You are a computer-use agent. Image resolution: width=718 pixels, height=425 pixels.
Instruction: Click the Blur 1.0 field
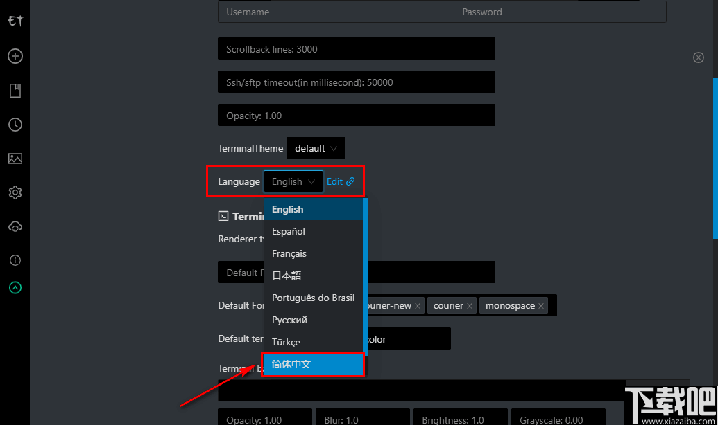coord(363,417)
